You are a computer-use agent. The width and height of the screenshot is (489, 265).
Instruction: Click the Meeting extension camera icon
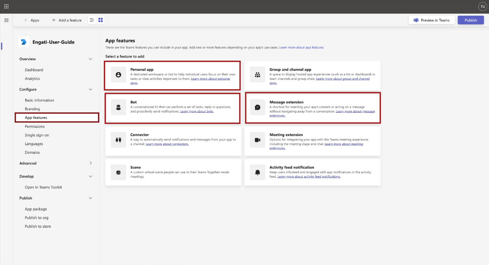257,140
